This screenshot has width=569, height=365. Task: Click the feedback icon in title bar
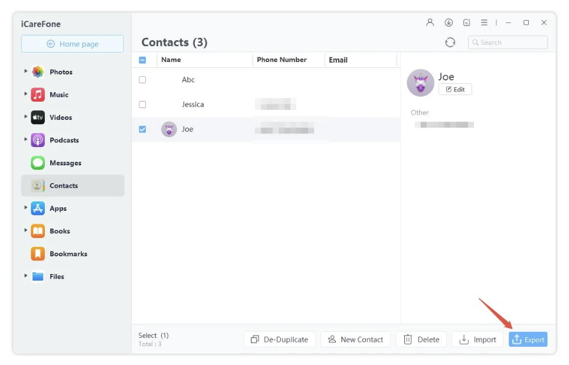466,22
